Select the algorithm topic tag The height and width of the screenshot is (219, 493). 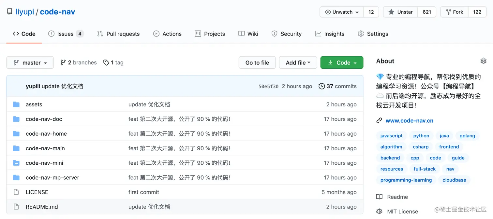[391, 147]
